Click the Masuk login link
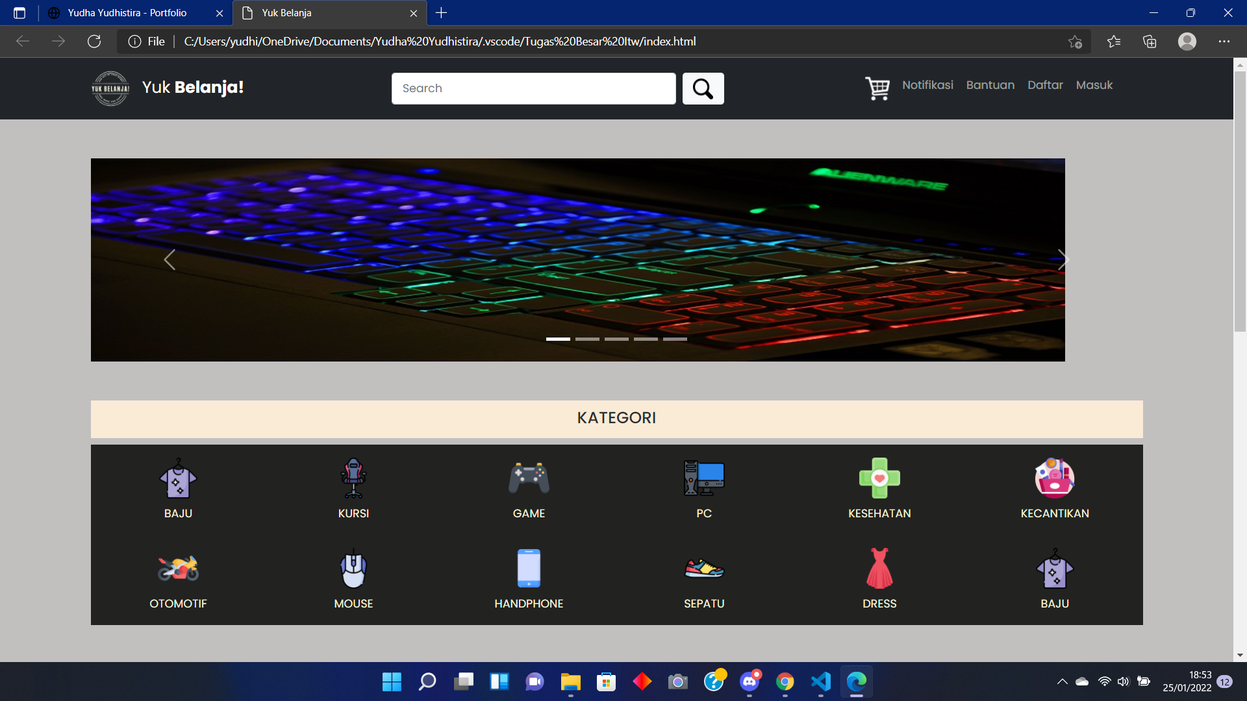Viewport: 1247px width, 701px height. [x=1094, y=85]
